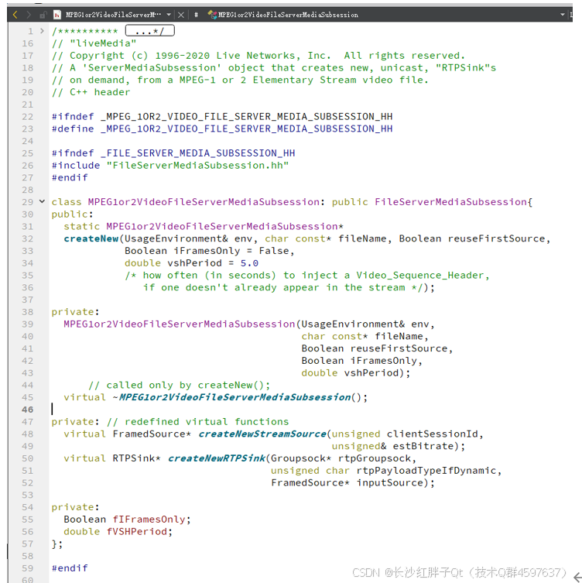Click the Go Forward navigation arrow
This screenshot has width=582, height=583.
point(29,15)
